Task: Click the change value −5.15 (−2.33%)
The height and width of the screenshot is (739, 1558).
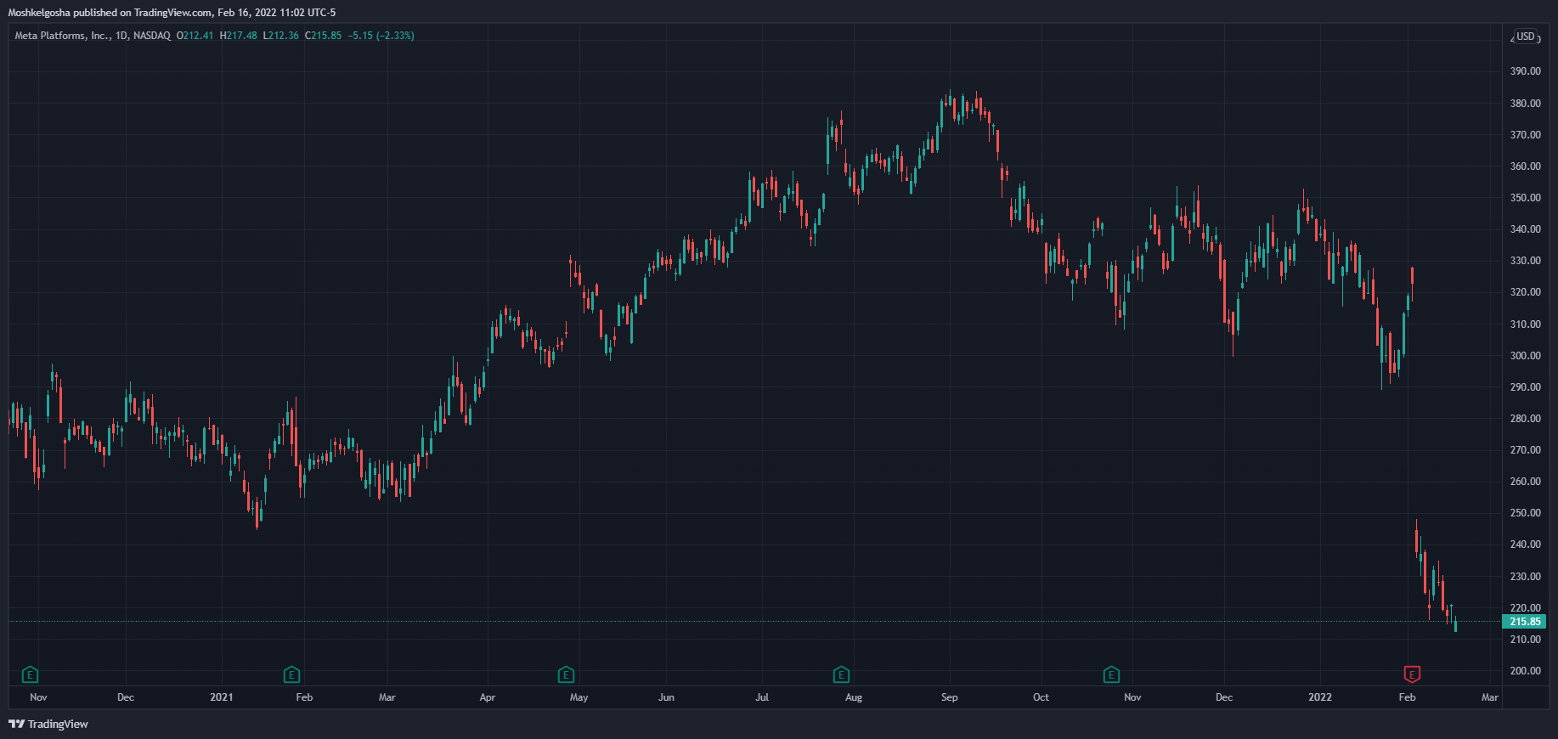Action: pos(381,36)
